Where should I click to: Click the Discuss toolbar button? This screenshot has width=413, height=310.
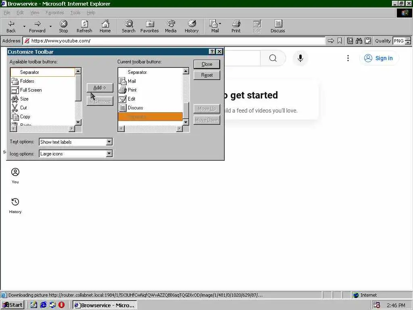277,26
